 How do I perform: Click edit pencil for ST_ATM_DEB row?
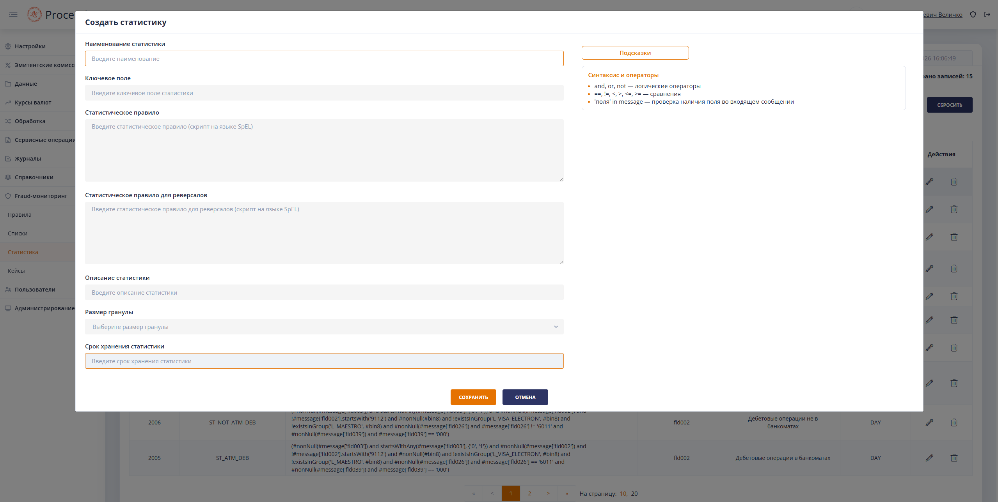929,458
